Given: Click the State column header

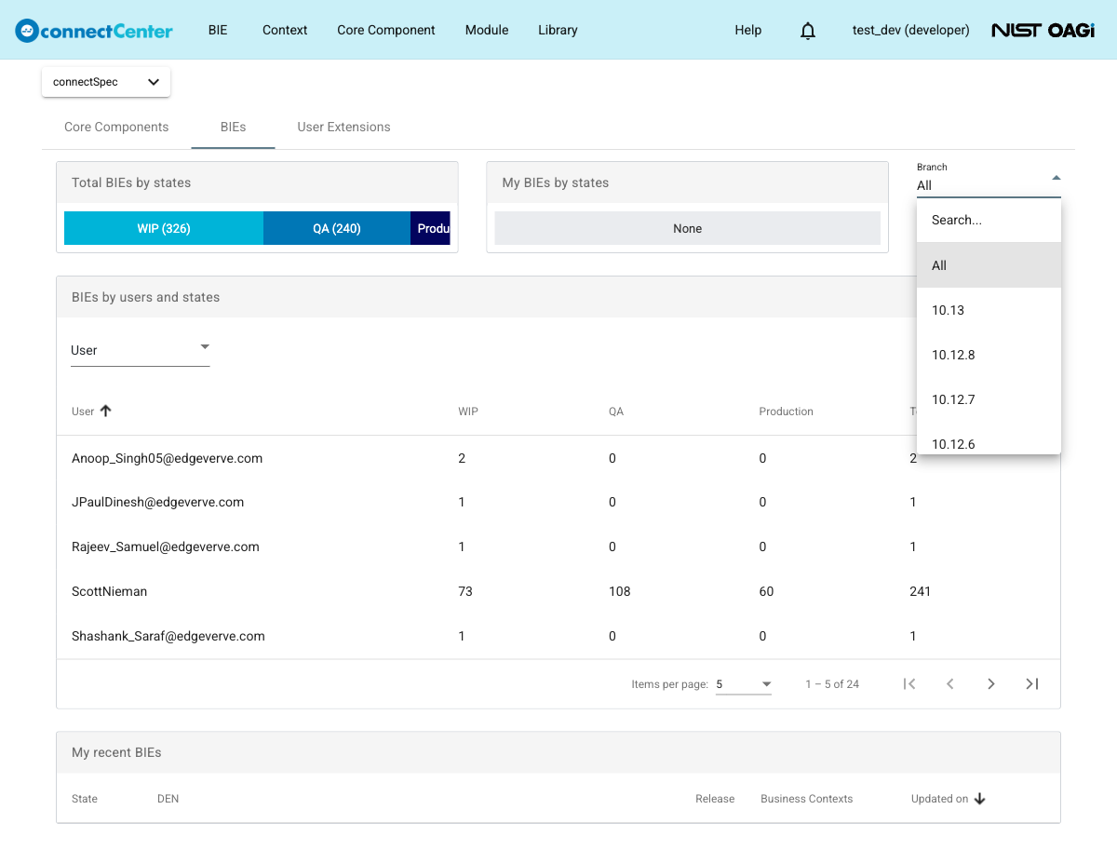Looking at the screenshot, I should point(85,799).
